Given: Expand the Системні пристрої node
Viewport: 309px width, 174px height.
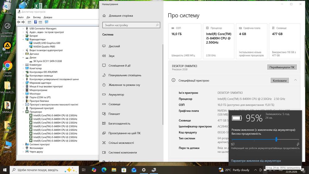Looking at the screenshot, I should [23, 144].
